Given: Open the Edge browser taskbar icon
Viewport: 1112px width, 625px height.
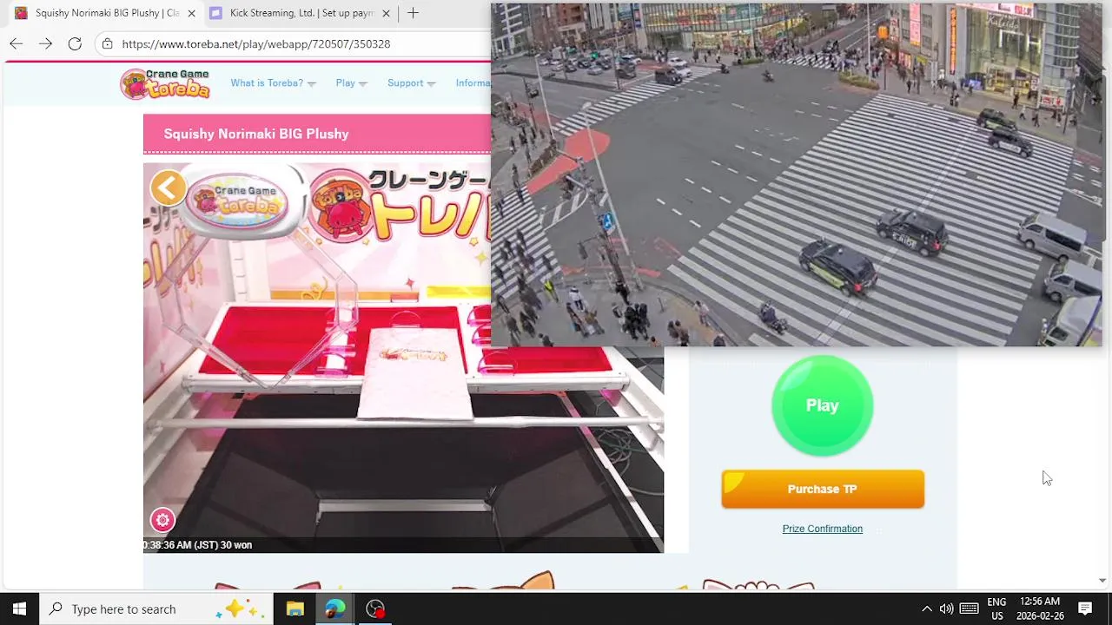Looking at the screenshot, I should click(x=335, y=609).
